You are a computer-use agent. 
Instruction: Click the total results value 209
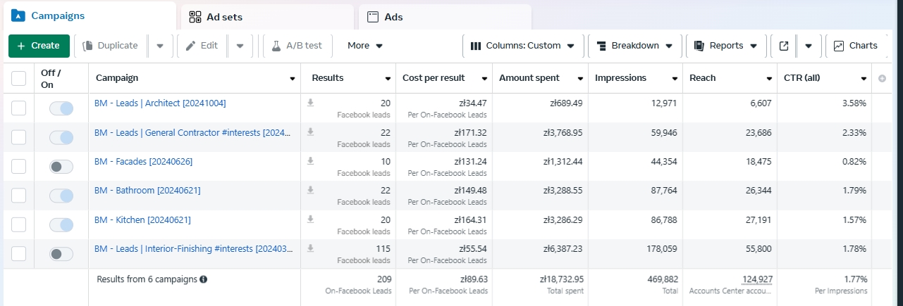click(384, 279)
